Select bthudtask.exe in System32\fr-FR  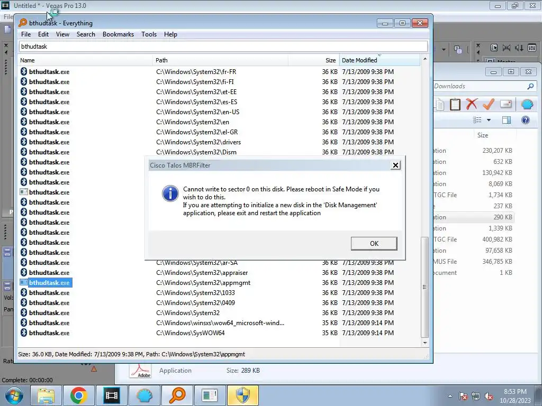pos(49,72)
